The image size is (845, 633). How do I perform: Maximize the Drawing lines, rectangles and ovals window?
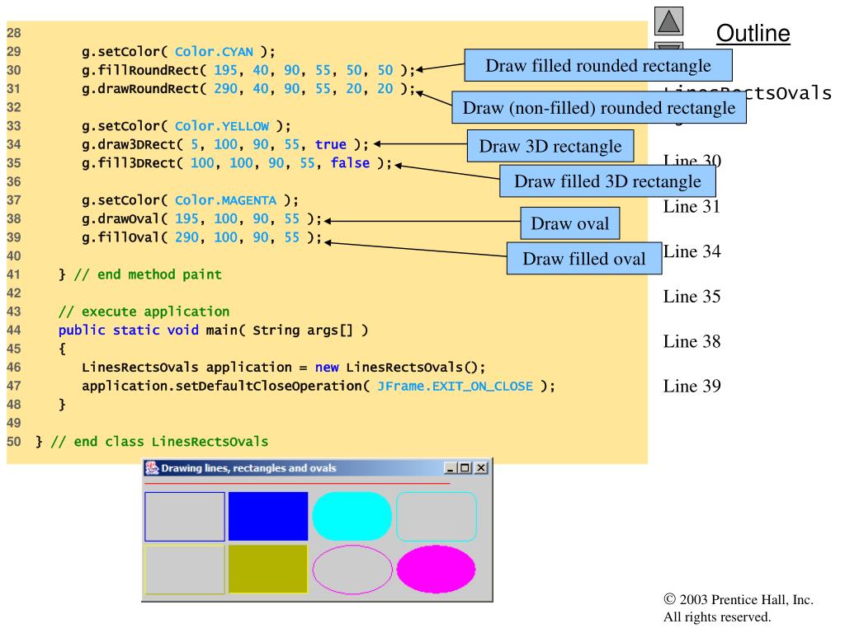pos(465,468)
